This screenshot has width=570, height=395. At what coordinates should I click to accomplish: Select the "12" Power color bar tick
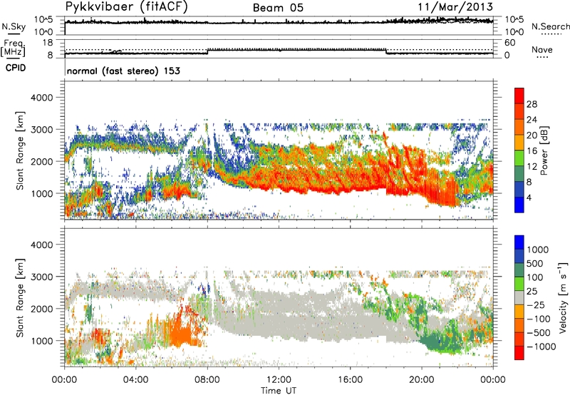pos(532,167)
